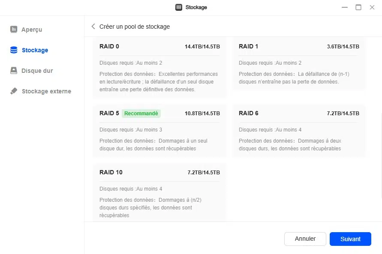Pick the RAID 6 option card
Viewport: 382px width, 254px height.
299,131
